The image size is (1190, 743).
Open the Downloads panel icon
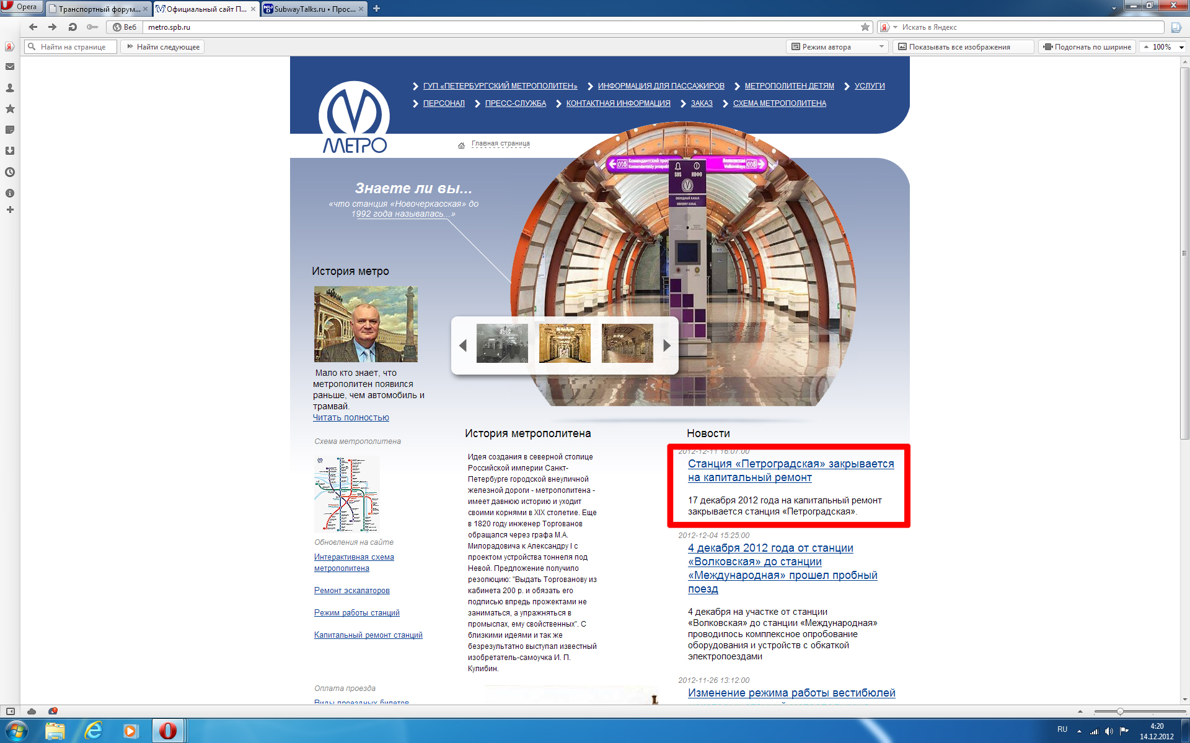(x=10, y=151)
